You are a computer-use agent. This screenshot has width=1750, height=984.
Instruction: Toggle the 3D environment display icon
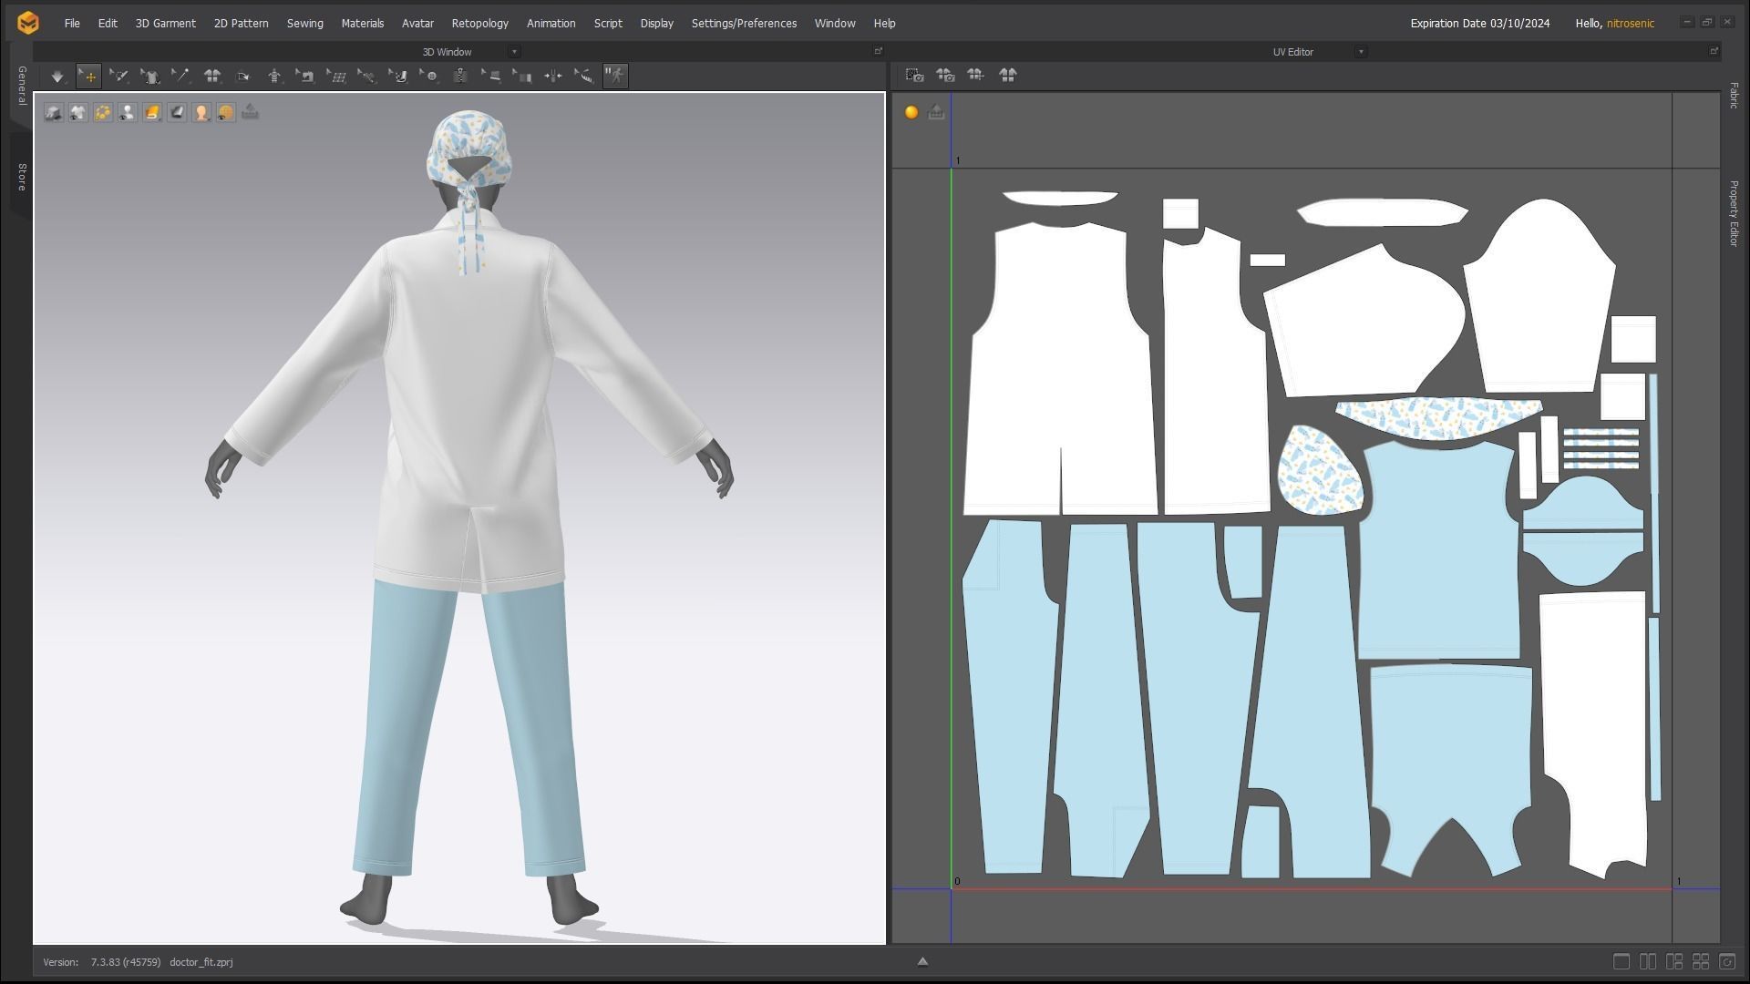coord(54,112)
